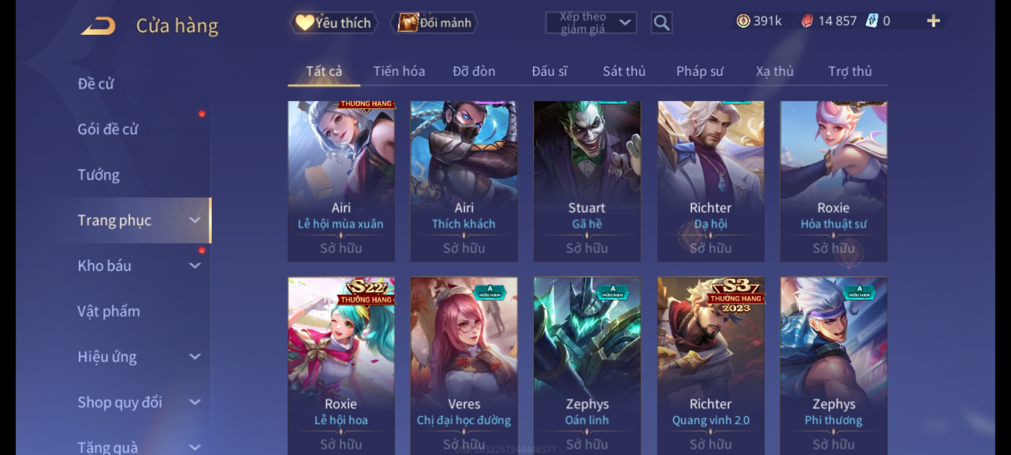This screenshot has height=455, width=1011.
Task: Open Tướng in the sidebar
Action: (99, 175)
